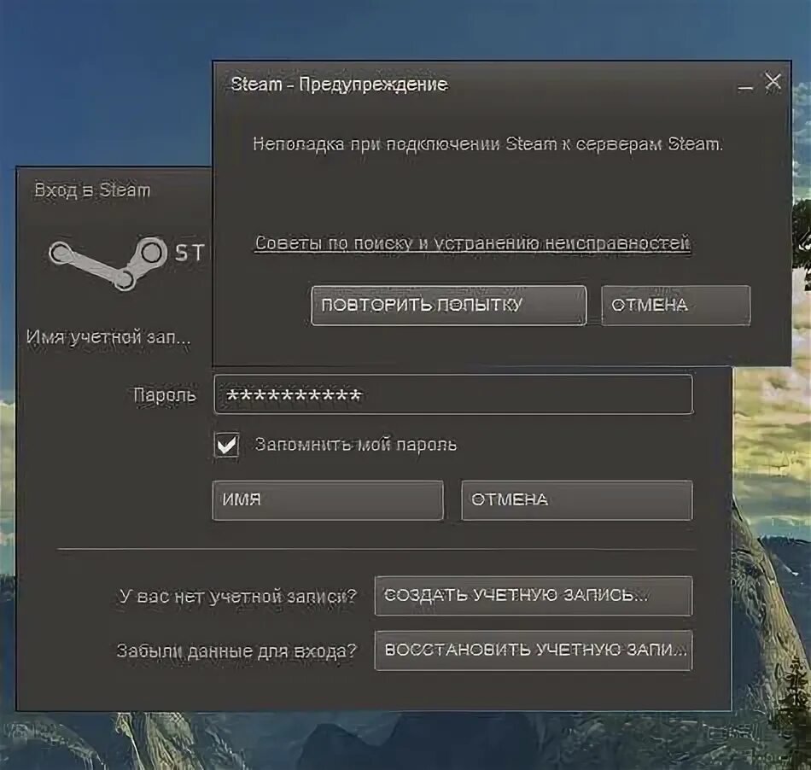This screenshot has height=770, width=811.
Task: Close the Steam warning dialog with X
Action: pyautogui.click(x=773, y=81)
